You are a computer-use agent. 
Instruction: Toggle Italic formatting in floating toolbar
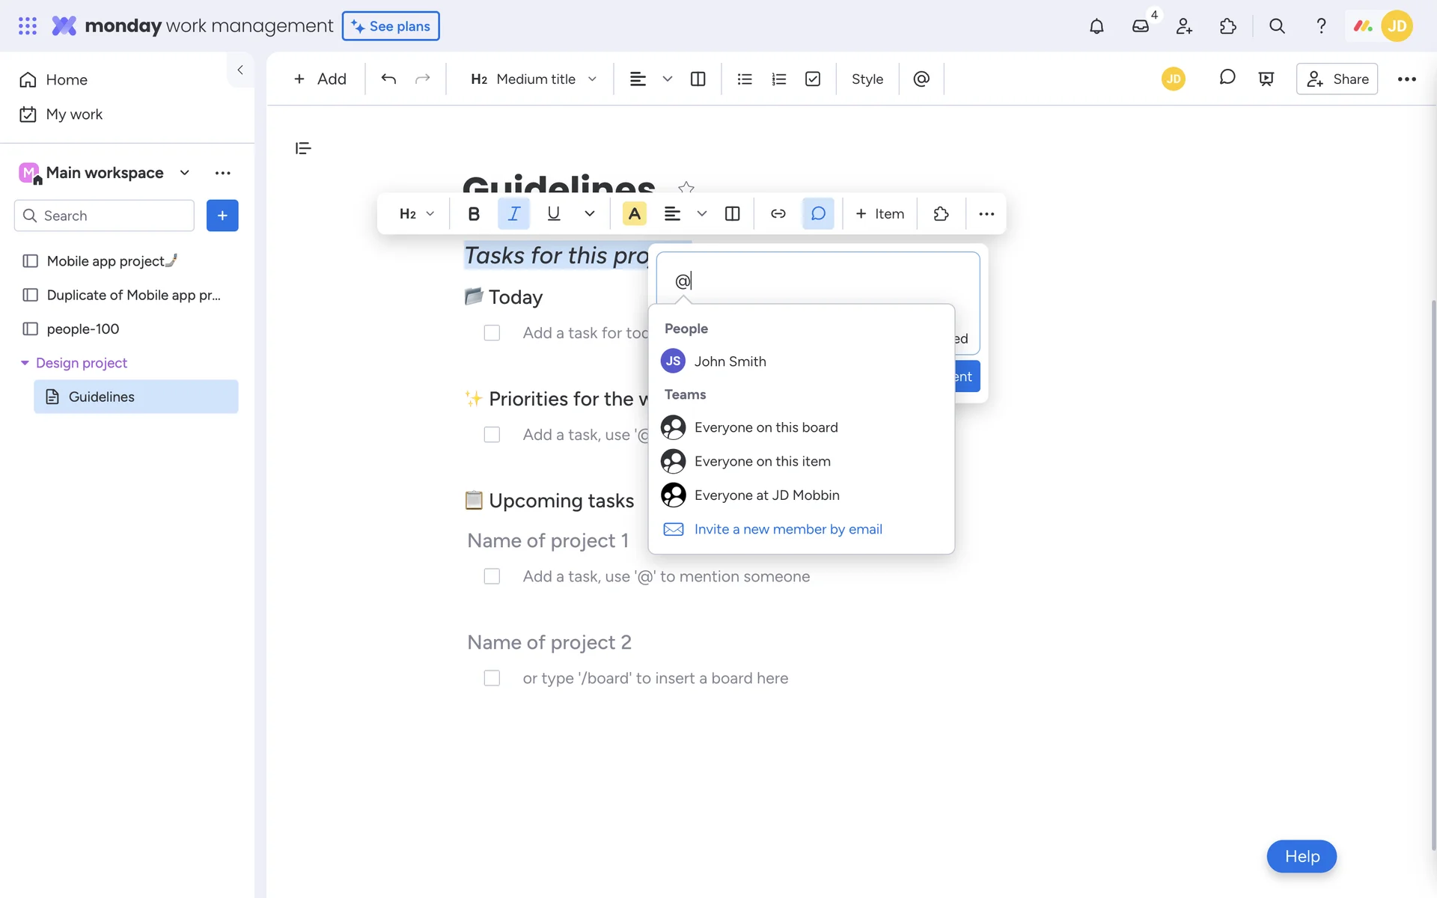click(513, 214)
